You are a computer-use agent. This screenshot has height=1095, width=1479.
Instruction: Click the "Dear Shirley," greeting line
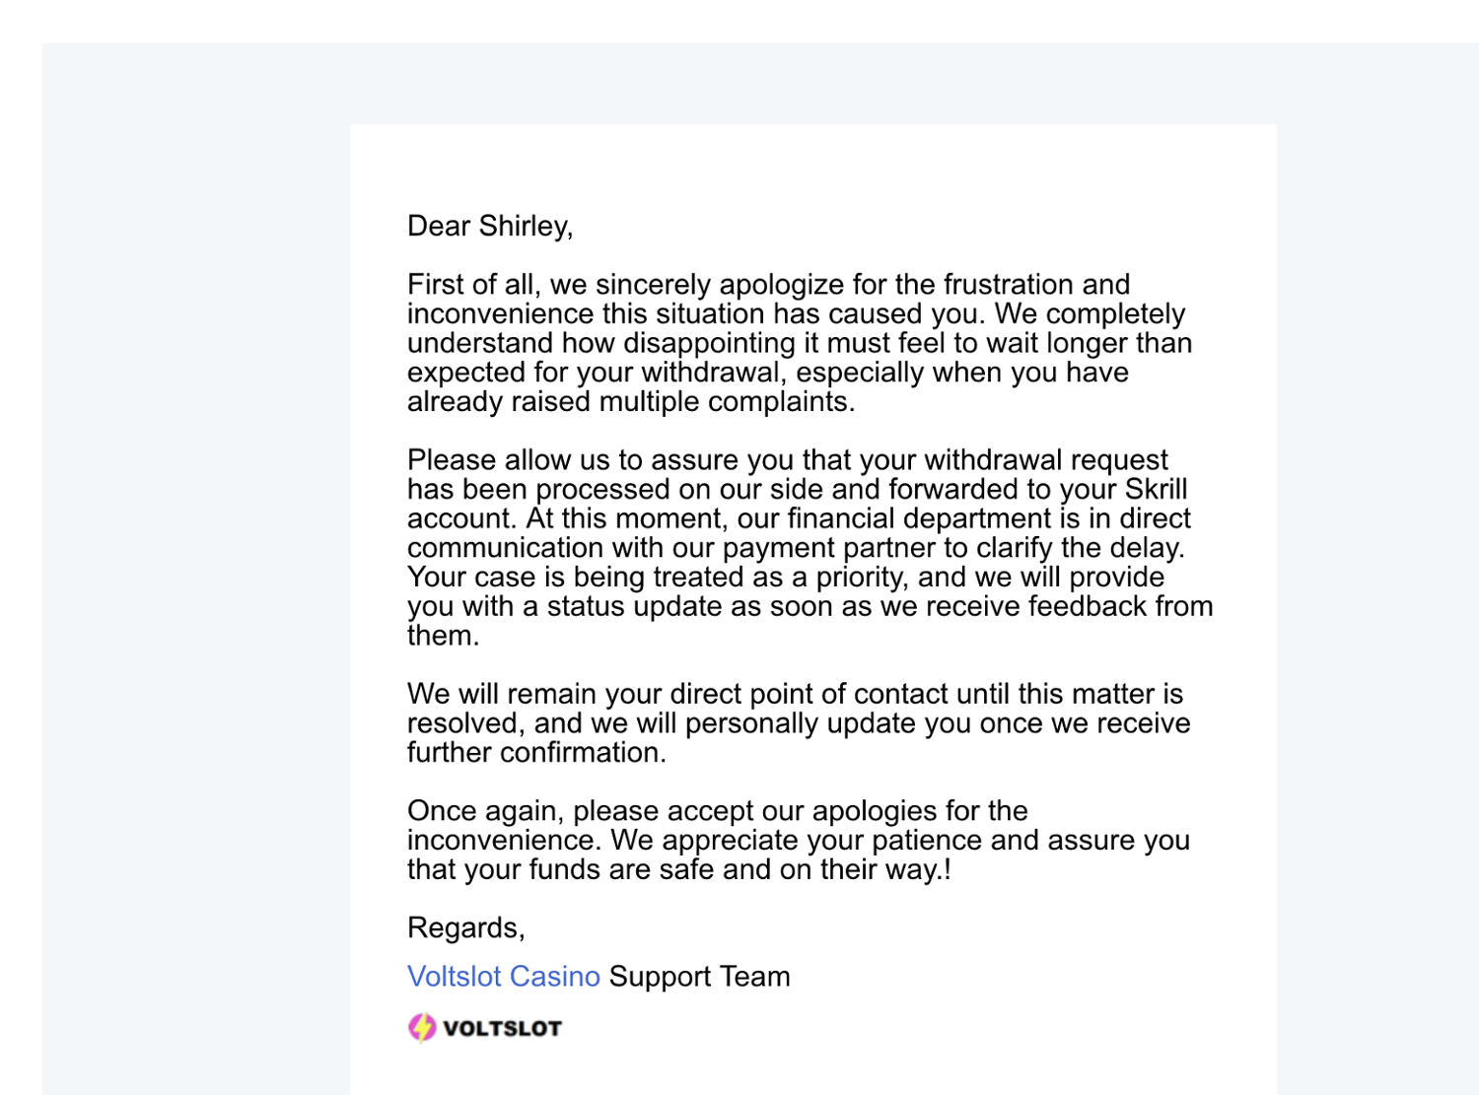pyautogui.click(x=490, y=227)
